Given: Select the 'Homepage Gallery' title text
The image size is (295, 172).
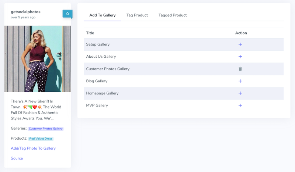Looking at the screenshot, I should tap(103, 93).
